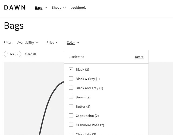Click Clear all filters link

point(30,54)
